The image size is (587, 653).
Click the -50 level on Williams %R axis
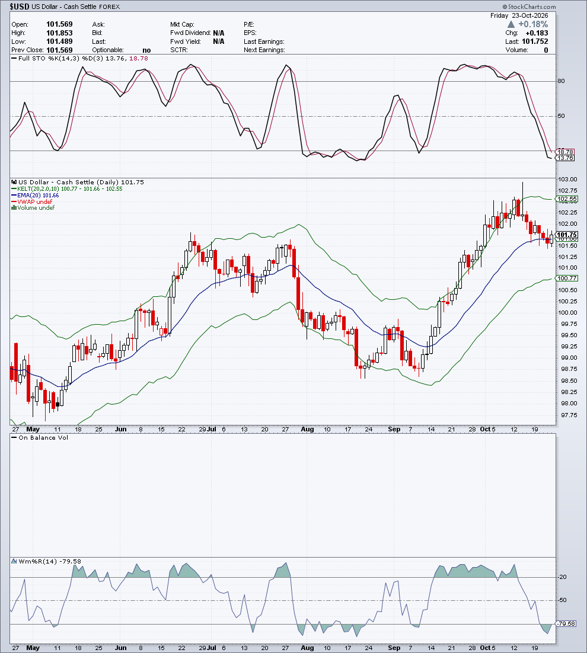562,600
